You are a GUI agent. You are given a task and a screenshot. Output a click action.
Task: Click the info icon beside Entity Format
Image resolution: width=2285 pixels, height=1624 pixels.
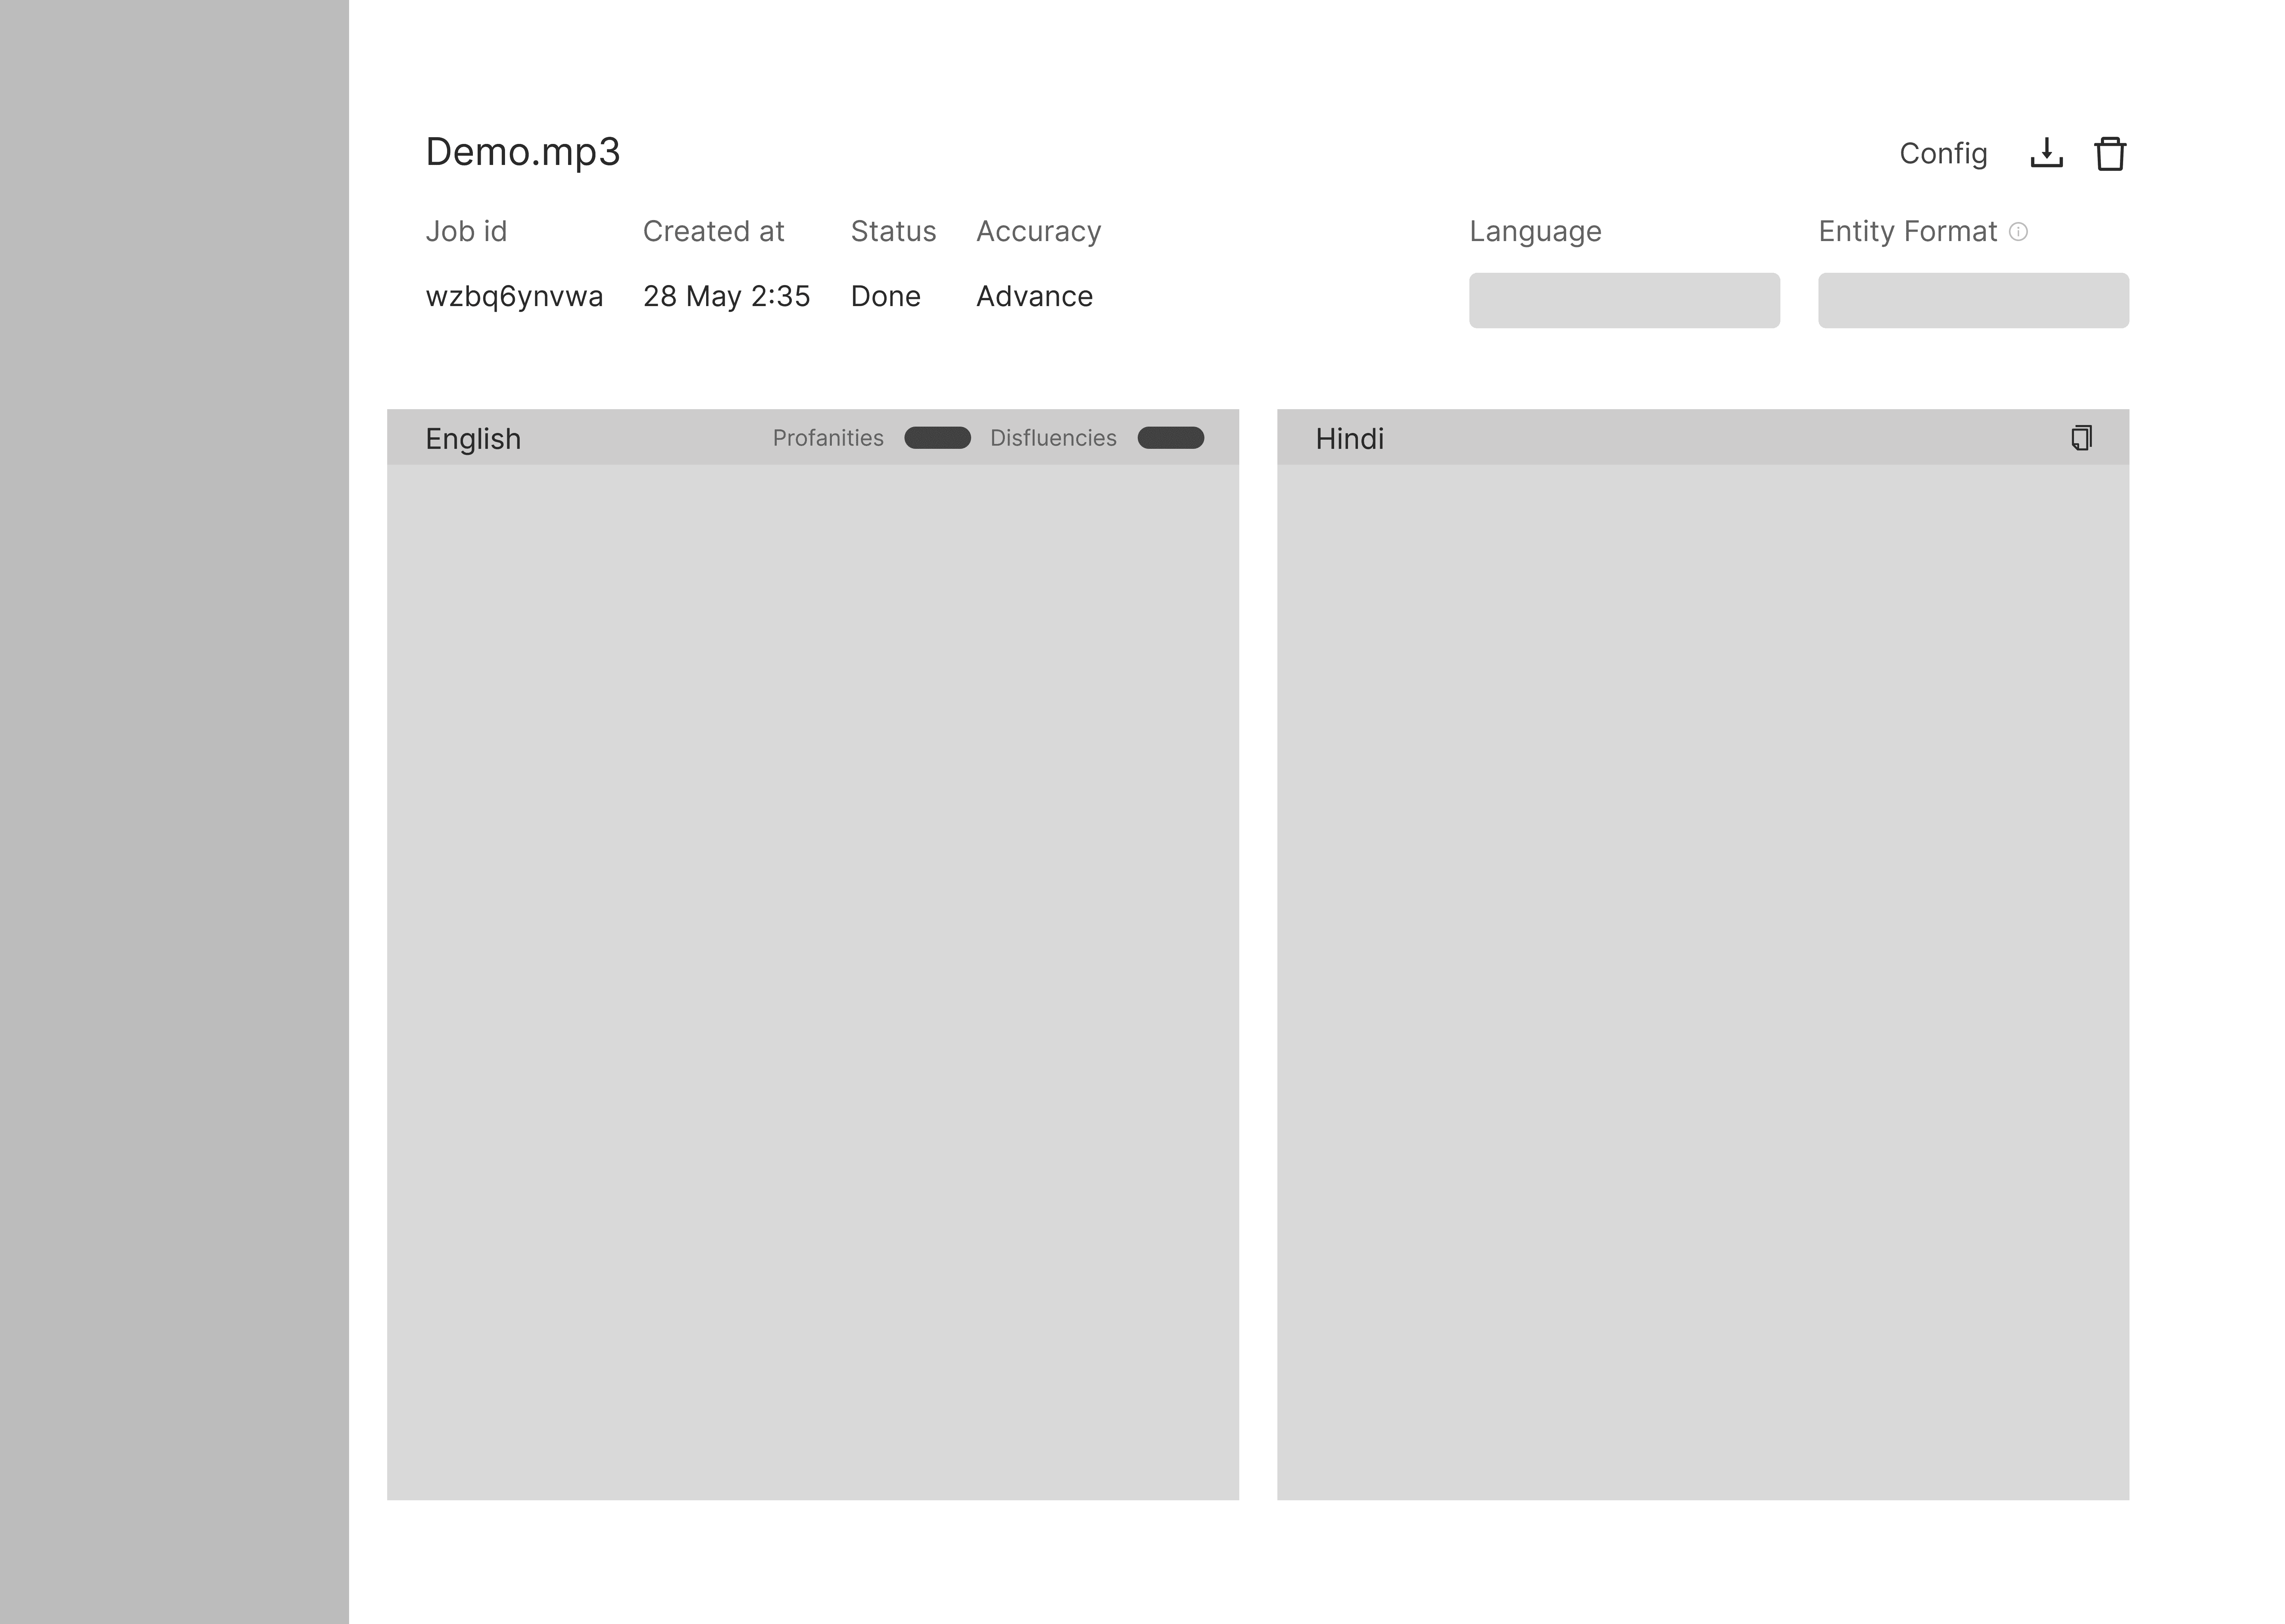pyautogui.click(x=2018, y=232)
